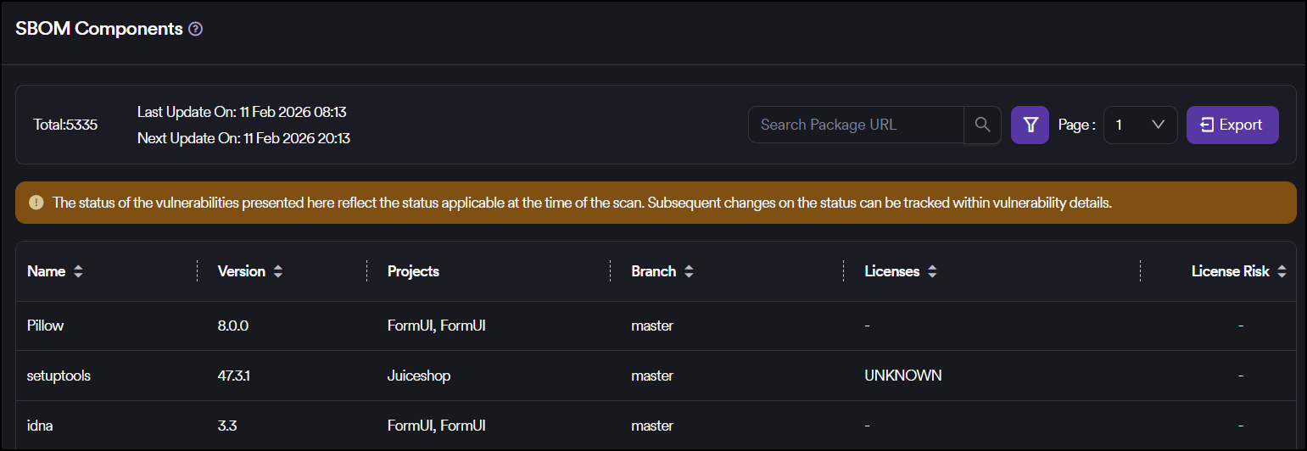The image size is (1307, 451).
Task: Sort by Name column arrows
Action: click(x=79, y=272)
